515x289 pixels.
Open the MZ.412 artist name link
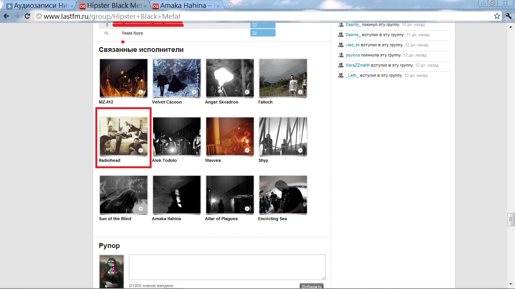tap(106, 102)
